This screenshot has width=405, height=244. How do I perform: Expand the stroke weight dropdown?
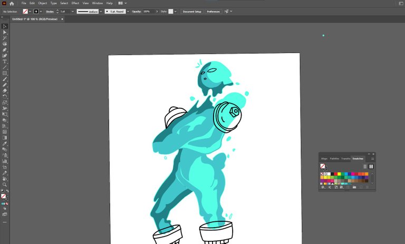pyautogui.click(x=73, y=12)
